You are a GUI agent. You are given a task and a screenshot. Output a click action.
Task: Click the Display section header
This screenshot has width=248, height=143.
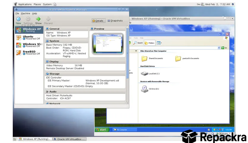[85, 61]
